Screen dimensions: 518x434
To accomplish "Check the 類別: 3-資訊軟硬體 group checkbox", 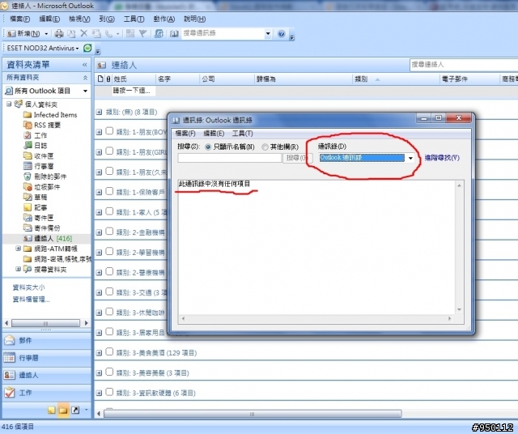I will (109, 392).
